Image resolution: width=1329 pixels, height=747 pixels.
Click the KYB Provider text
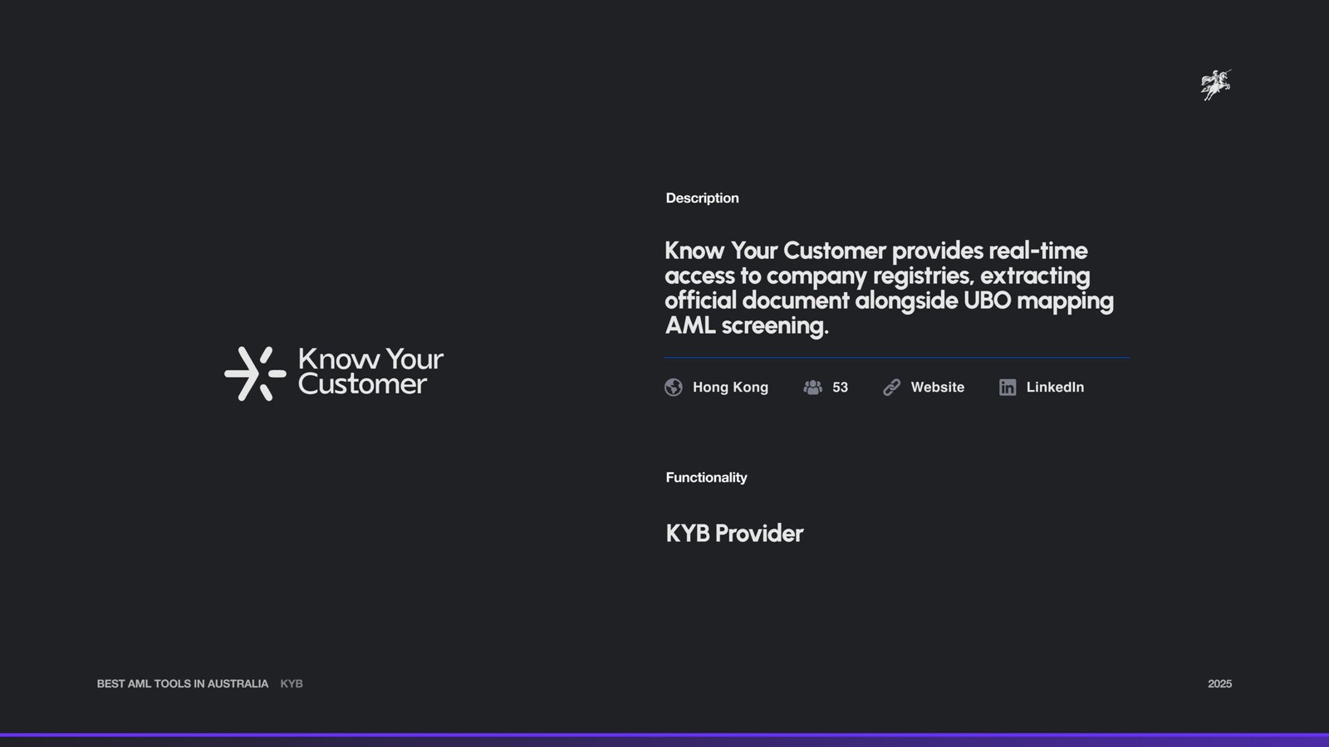click(734, 533)
